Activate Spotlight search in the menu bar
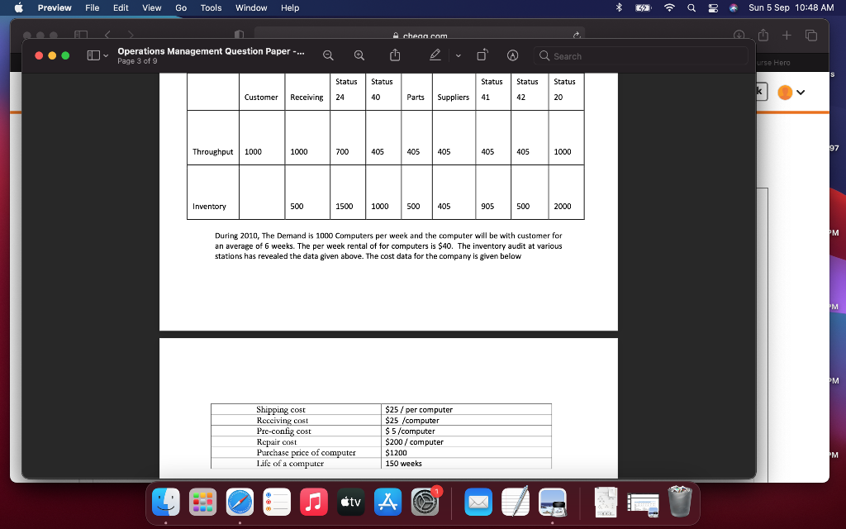Image resolution: width=846 pixels, height=529 pixels. click(x=692, y=7)
